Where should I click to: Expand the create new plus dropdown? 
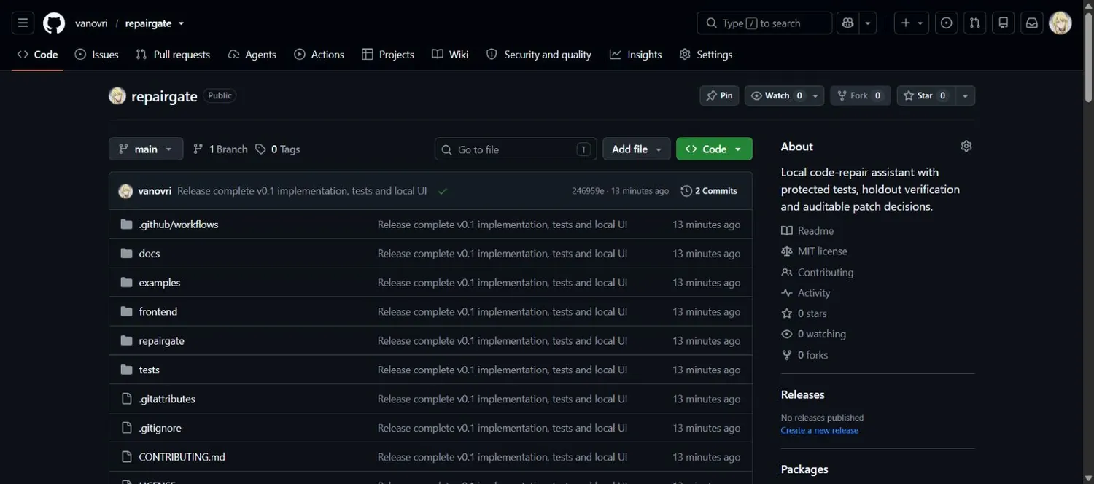pyautogui.click(x=912, y=23)
